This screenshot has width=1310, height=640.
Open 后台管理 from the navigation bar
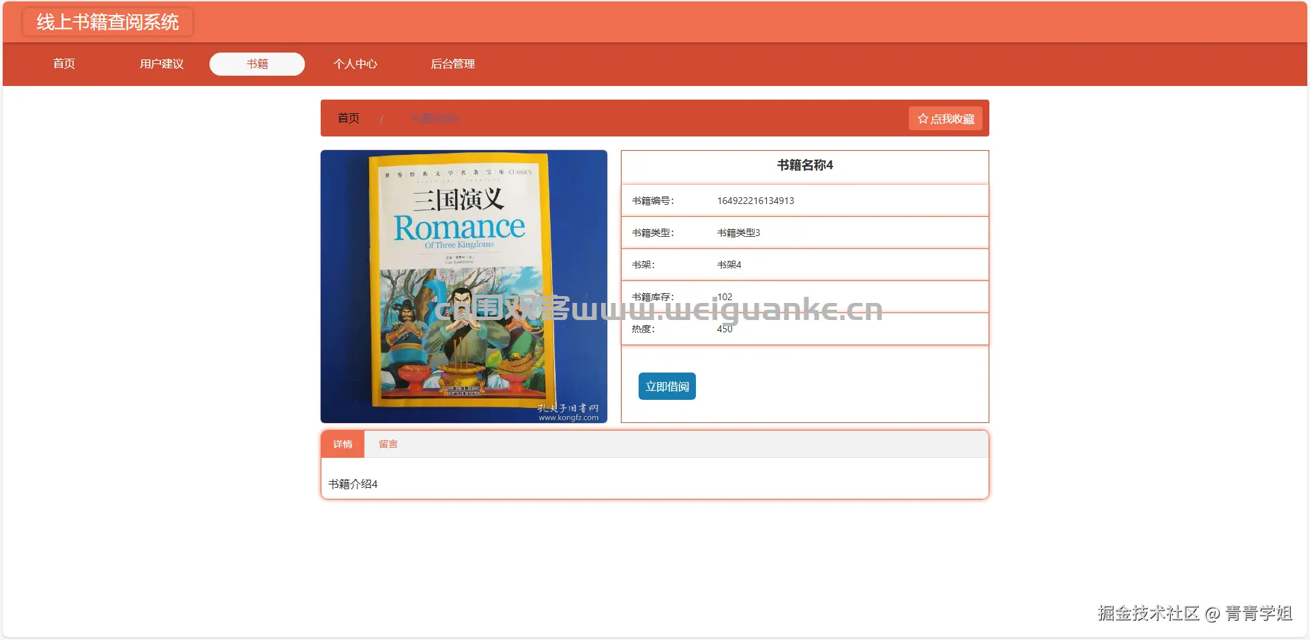(452, 63)
